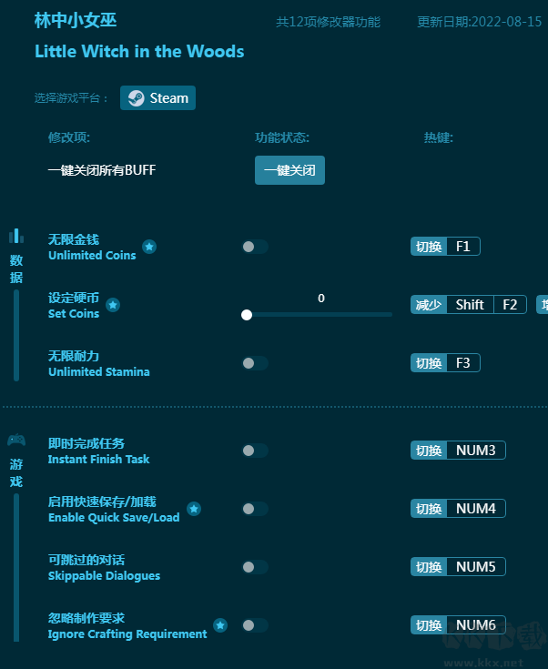Select the Steam platform button
548x669 pixels.
(157, 97)
